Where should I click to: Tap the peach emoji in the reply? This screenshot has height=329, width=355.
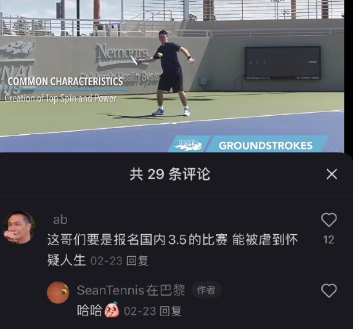pos(112,310)
